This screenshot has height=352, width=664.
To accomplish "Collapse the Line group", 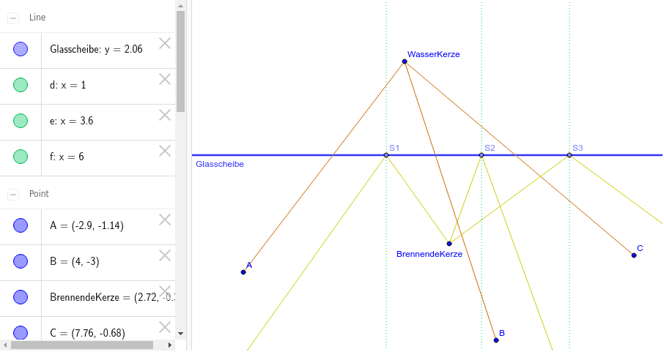I will [13, 18].
